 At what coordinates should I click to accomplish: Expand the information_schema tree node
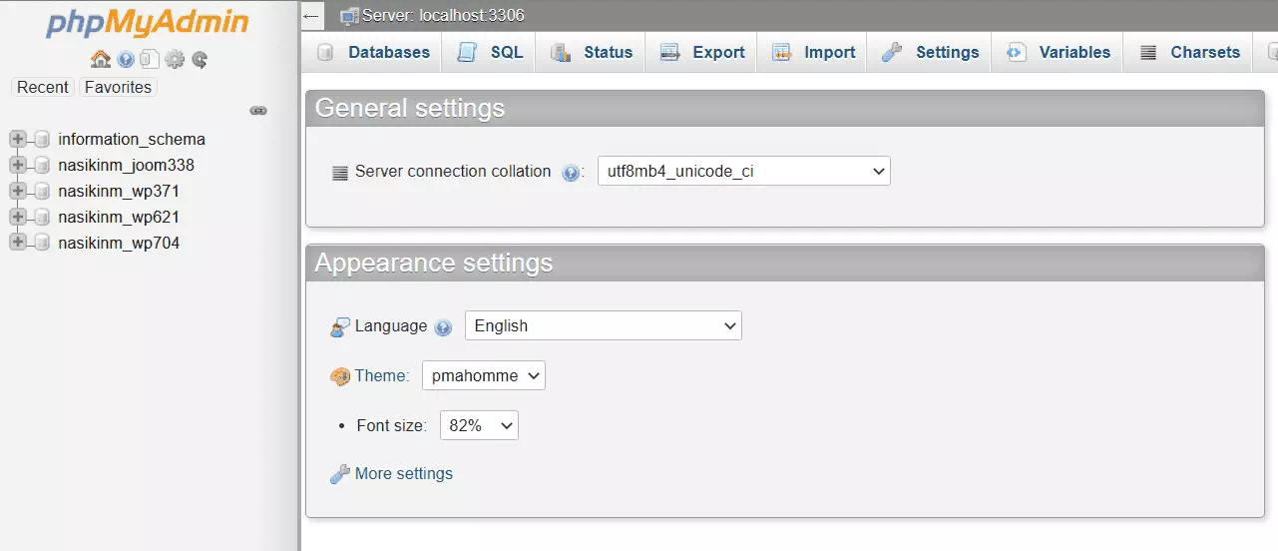17,140
